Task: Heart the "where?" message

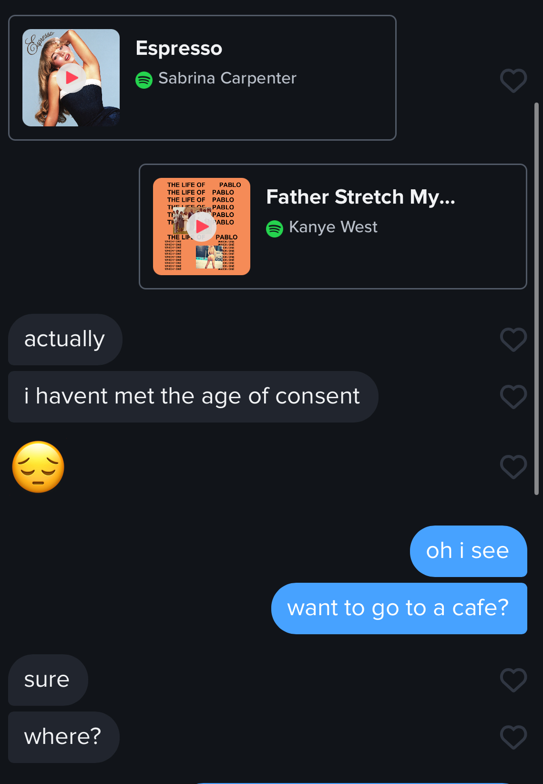Action: [513, 737]
